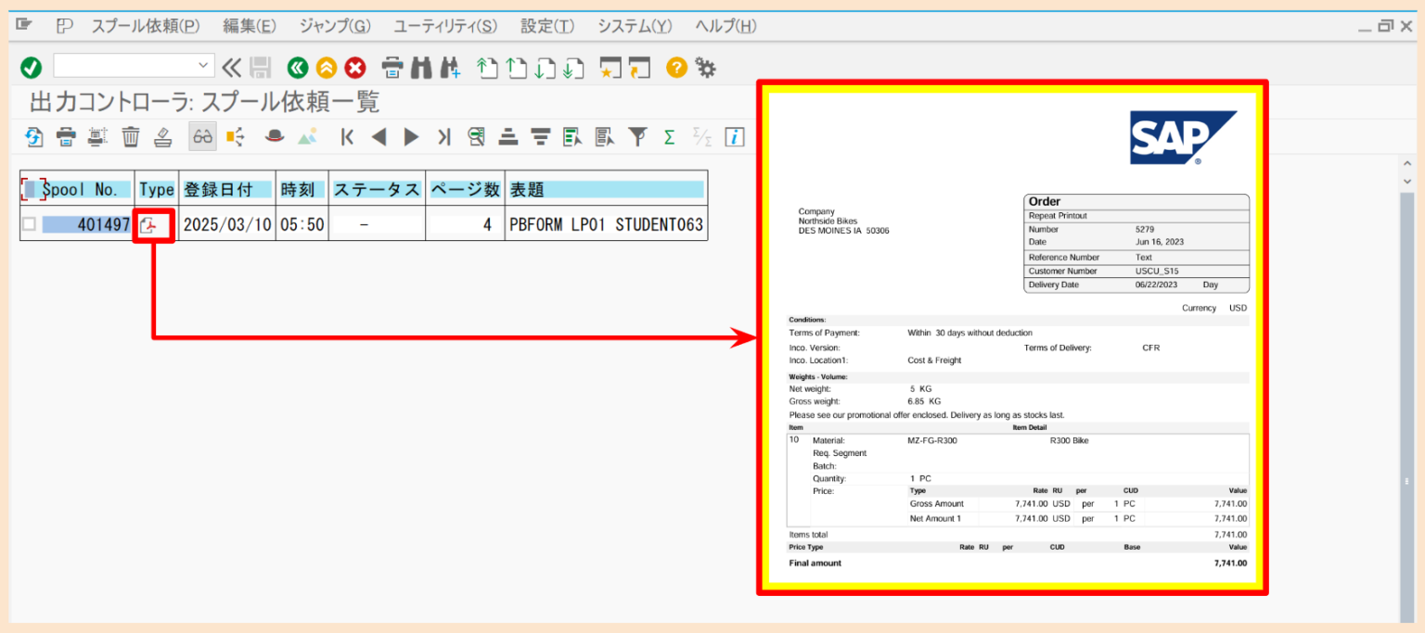Click the glasses Display contents icon
Viewport: 1425px width, 633px height.
point(202,137)
